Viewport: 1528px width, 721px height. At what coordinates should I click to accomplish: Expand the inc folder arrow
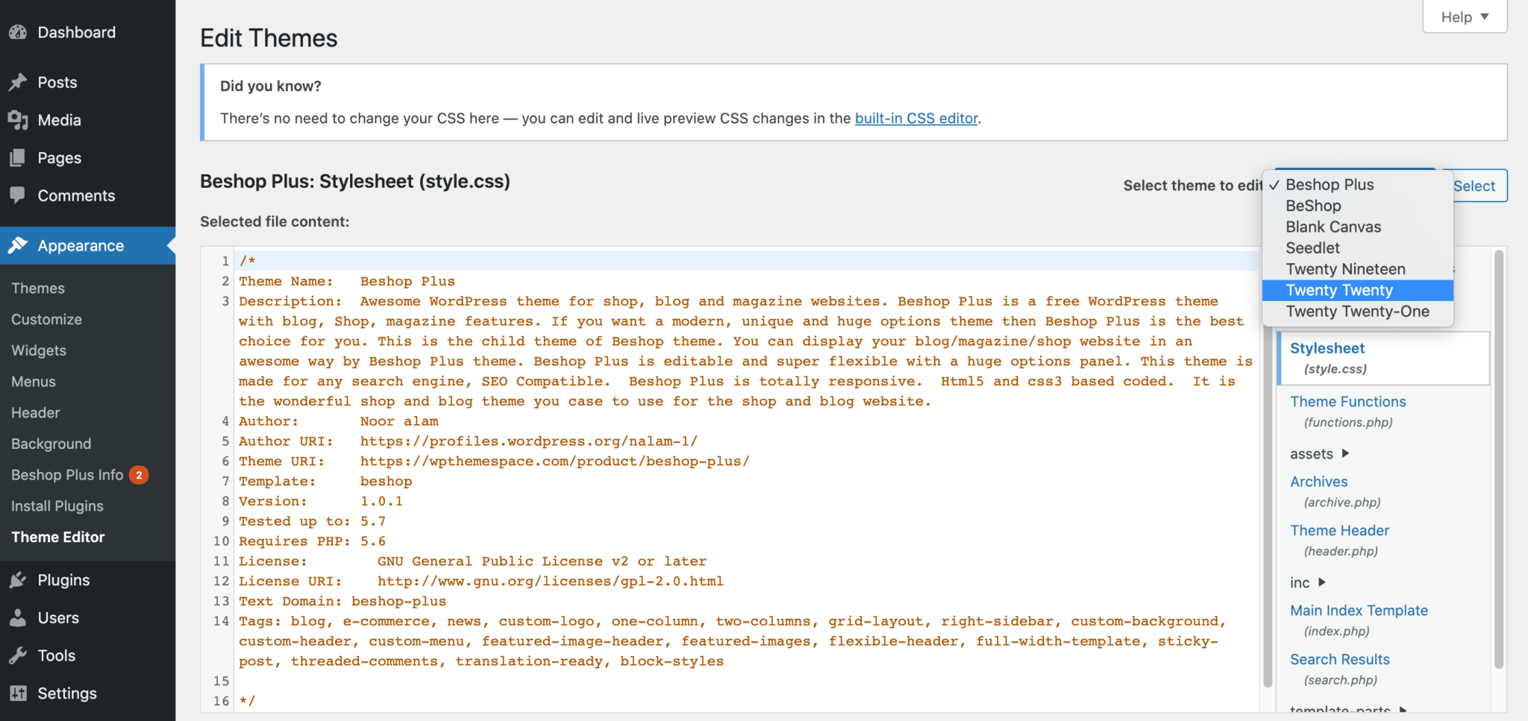[x=1321, y=582]
